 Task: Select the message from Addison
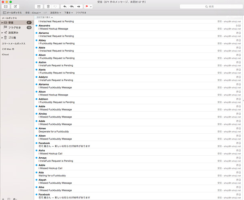point(138,100)
